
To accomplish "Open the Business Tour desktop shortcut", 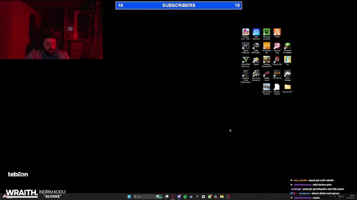I will pos(246,34).
